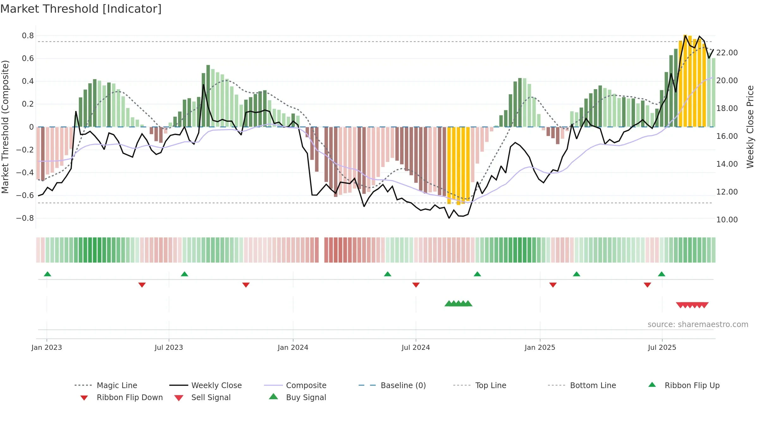
Task: Toggle the Baseline (0) legend entry
Action: 392,385
